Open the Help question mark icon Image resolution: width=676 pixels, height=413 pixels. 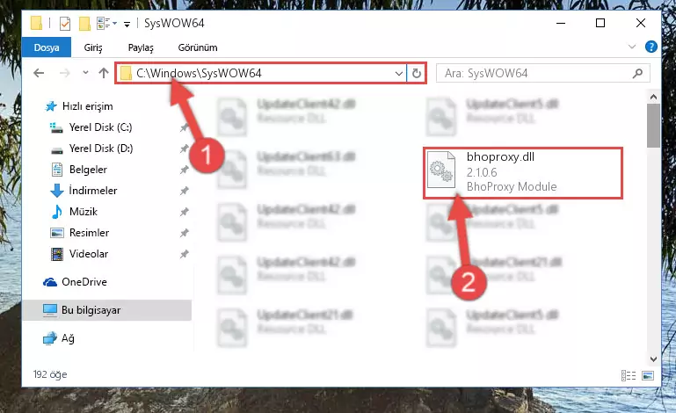[651, 47]
